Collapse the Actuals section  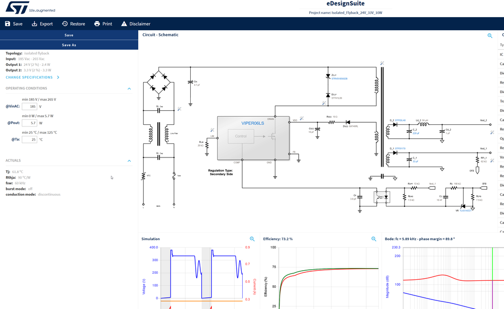point(129,161)
